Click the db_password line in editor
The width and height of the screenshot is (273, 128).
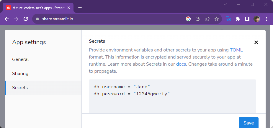pos(131,94)
